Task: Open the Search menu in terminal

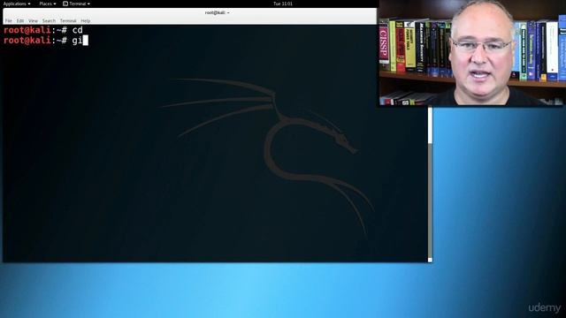Action: click(49, 21)
